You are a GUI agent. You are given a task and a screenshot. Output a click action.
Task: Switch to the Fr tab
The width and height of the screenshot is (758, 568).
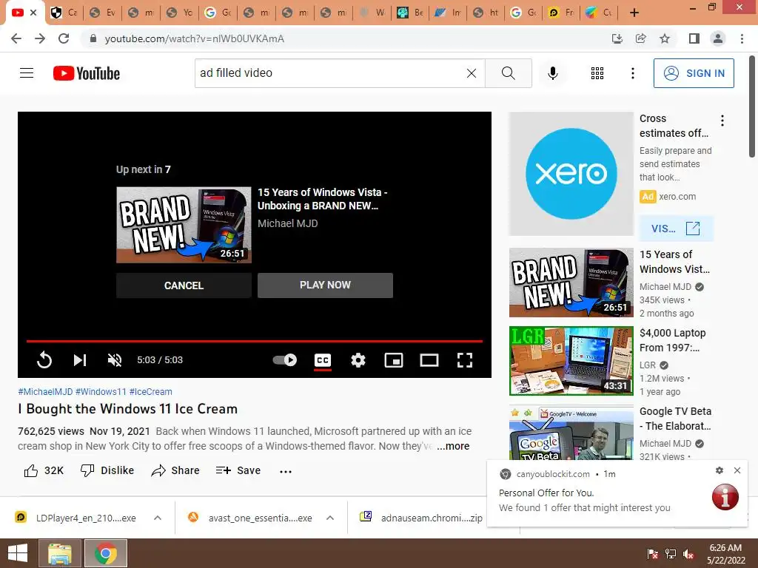pos(561,13)
